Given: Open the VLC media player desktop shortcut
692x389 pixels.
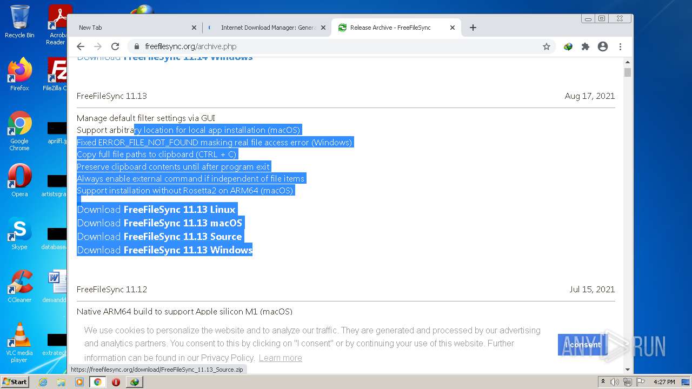Looking at the screenshot, I should coord(19,343).
